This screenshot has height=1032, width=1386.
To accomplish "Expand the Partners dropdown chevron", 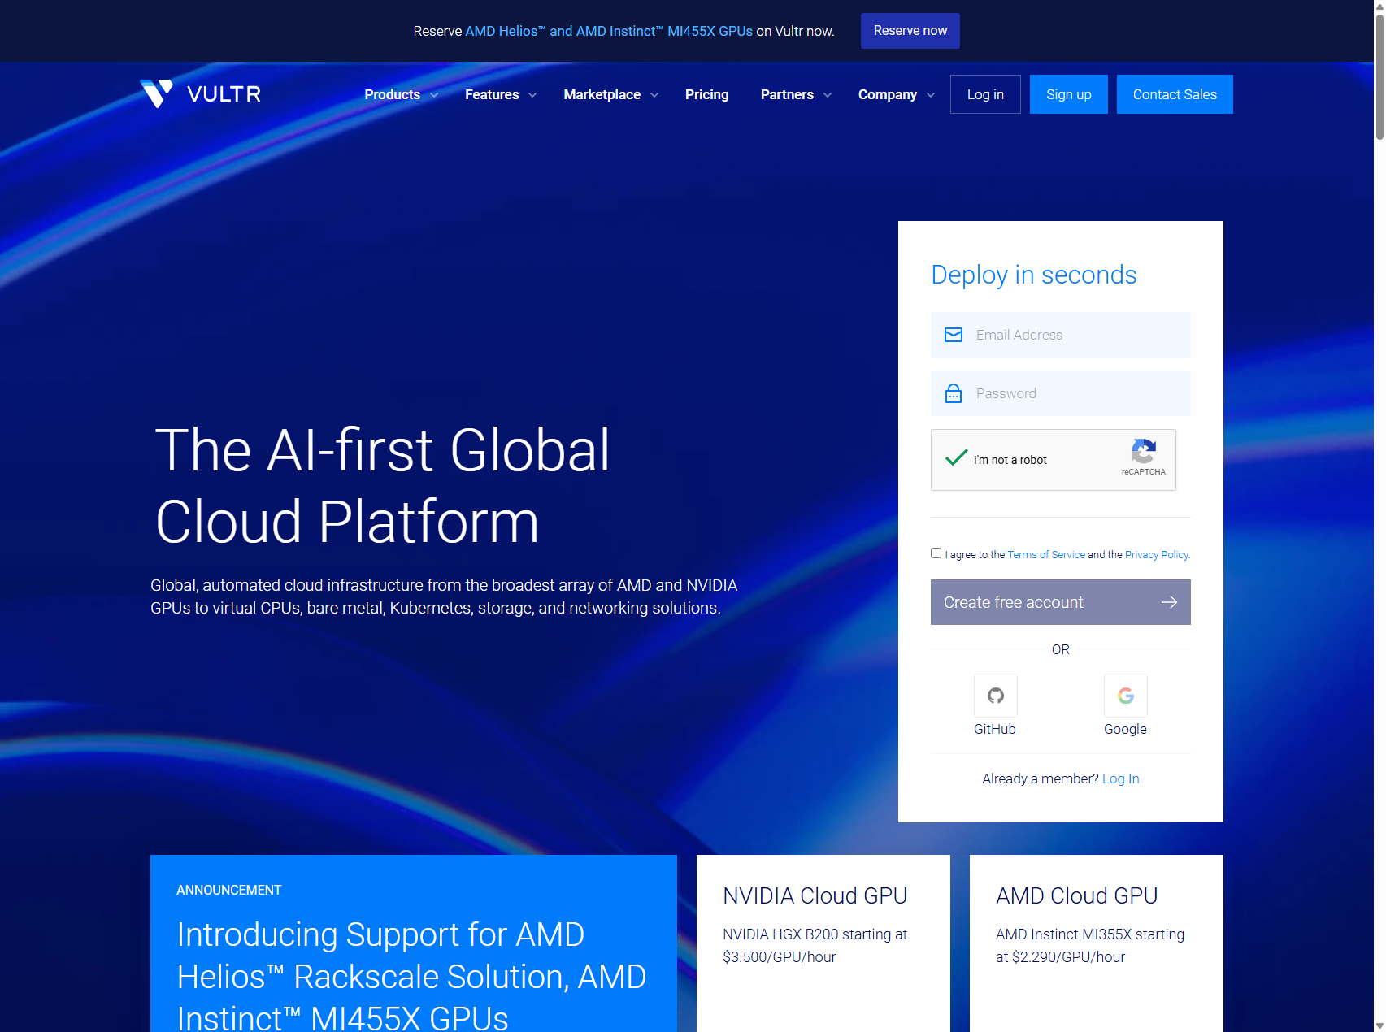I will (828, 95).
